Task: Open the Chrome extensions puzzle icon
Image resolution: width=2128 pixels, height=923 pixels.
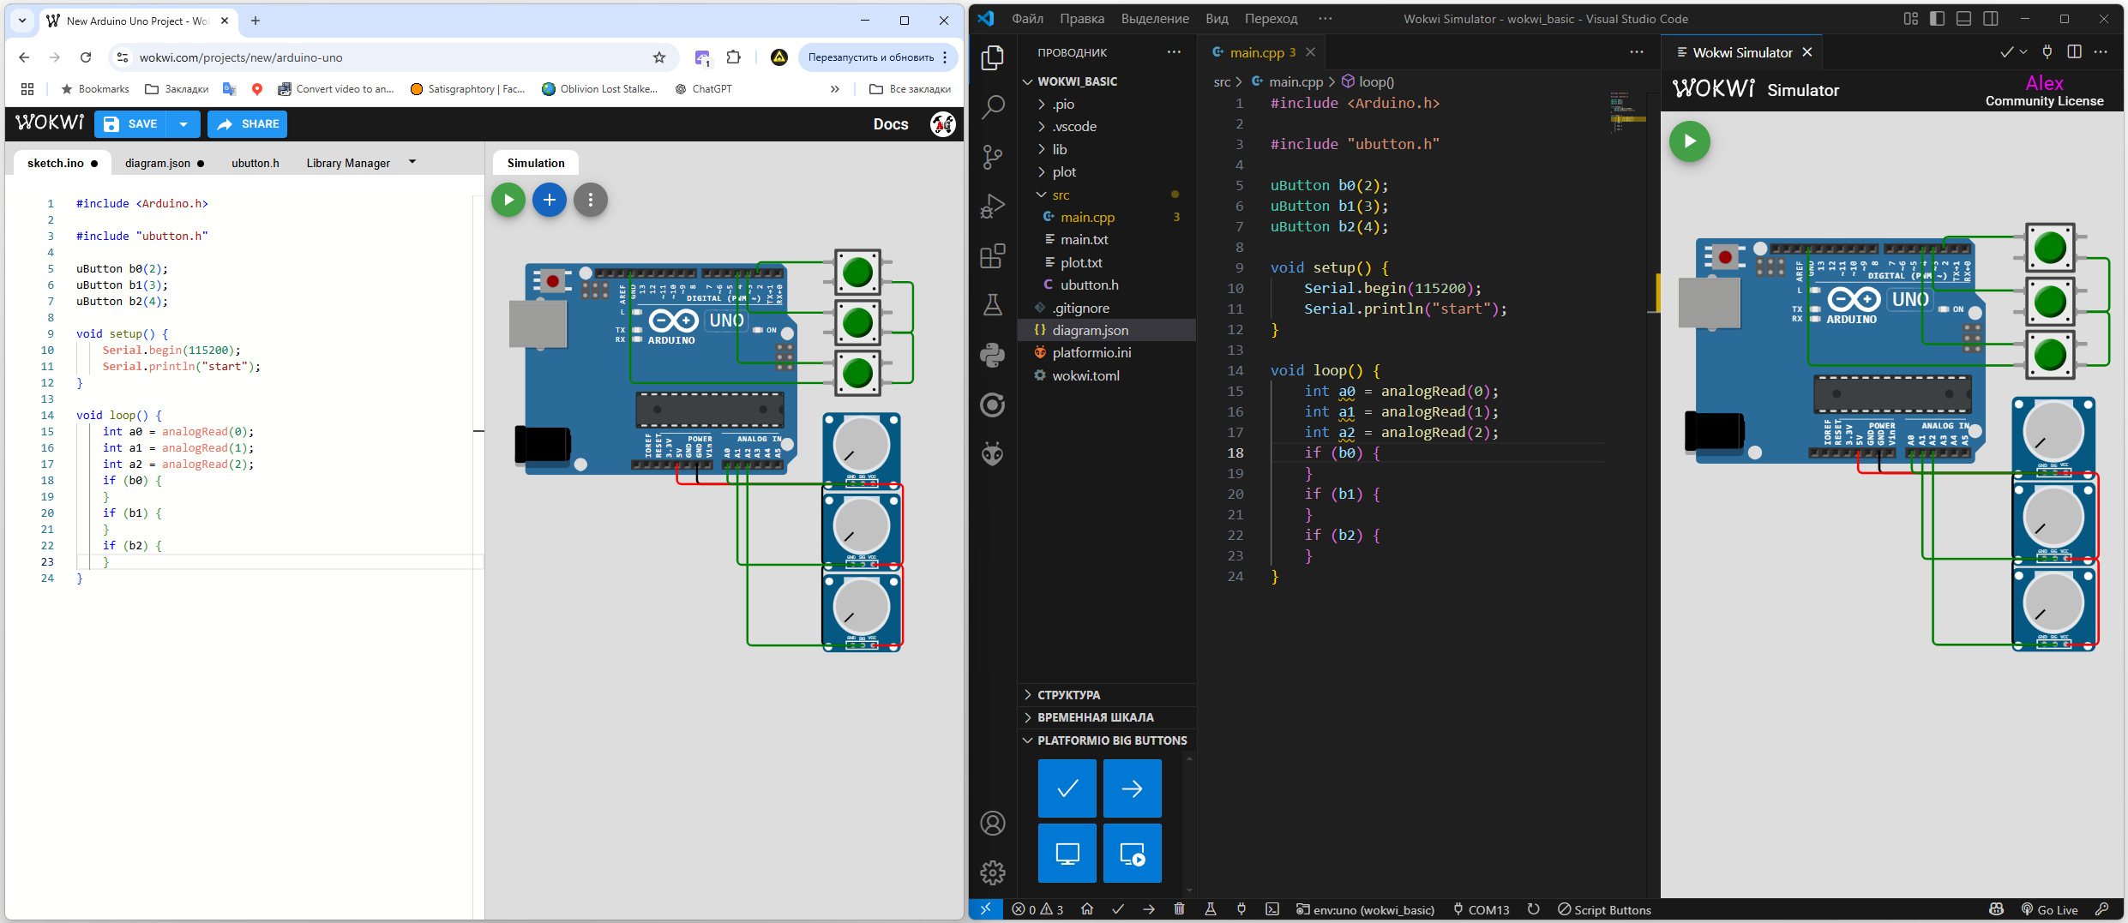Action: (734, 57)
